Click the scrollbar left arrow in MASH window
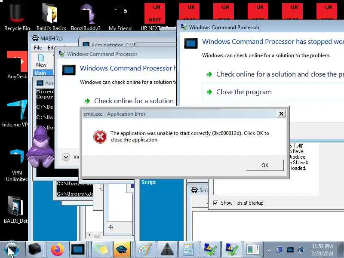The height and width of the screenshot is (258, 344). tap(89, 235)
